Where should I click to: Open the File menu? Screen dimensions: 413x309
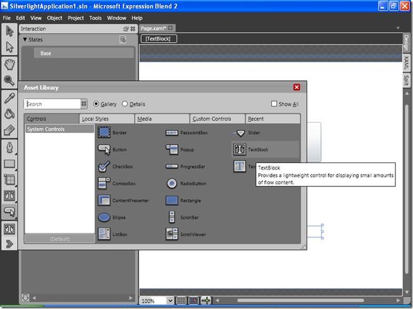tap(6, 18)
